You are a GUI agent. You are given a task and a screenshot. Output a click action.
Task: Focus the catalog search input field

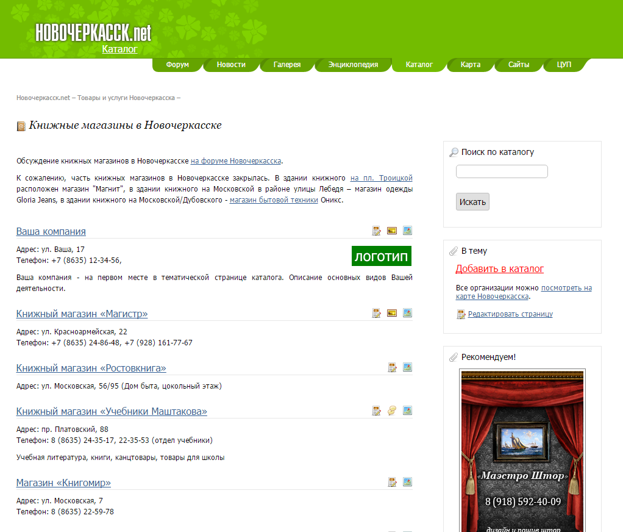pyautogui.click(x=502, y=171)
